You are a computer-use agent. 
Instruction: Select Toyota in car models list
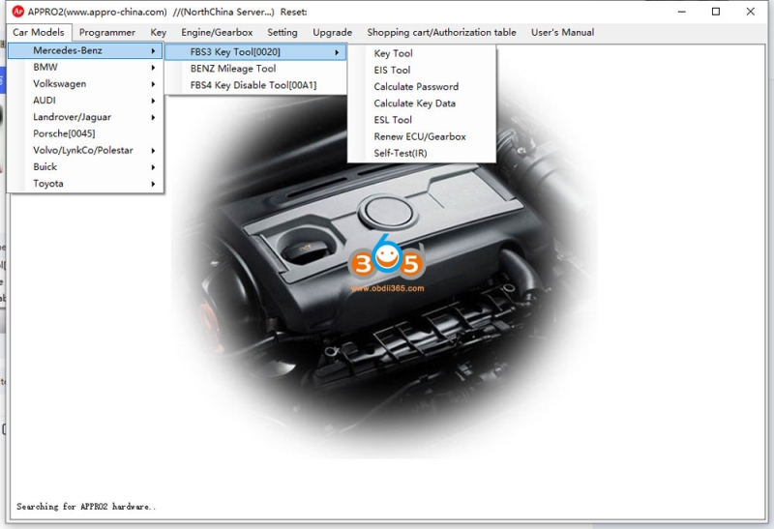pyautogui.click(x=85, y=184)
